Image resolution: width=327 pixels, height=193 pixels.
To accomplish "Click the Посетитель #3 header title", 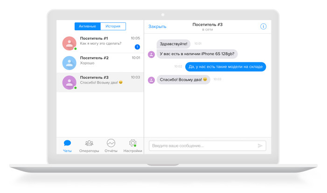I will coord(208,24).
